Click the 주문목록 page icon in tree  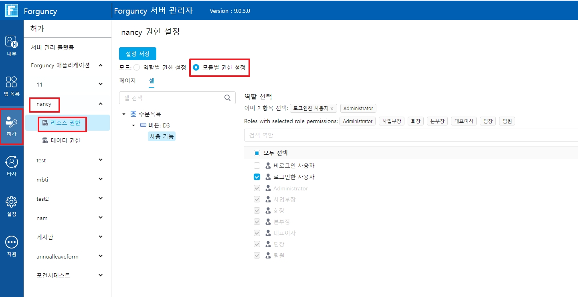coord(134,114)
